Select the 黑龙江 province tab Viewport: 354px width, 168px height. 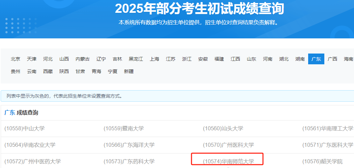[x=136, y=59]
